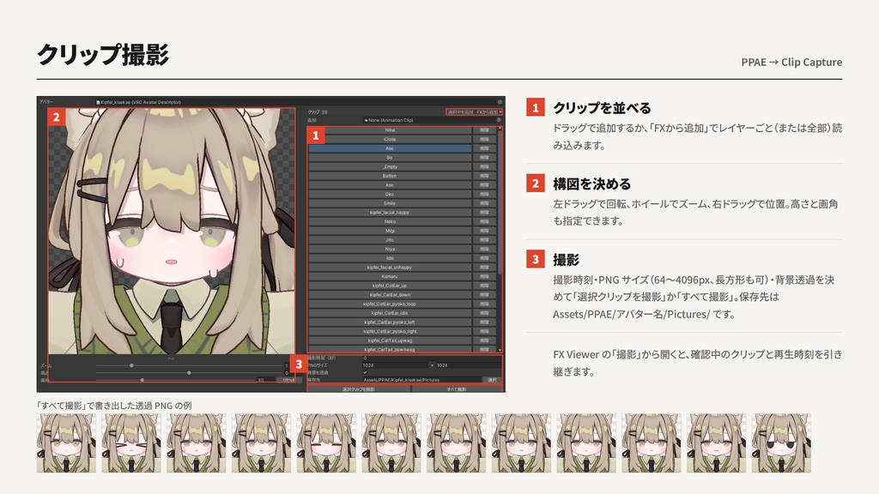This screenshot has width=879, height=494.
Task: Select the Nihe clip row
Action: pyautogui.click(x=391, y=130)
